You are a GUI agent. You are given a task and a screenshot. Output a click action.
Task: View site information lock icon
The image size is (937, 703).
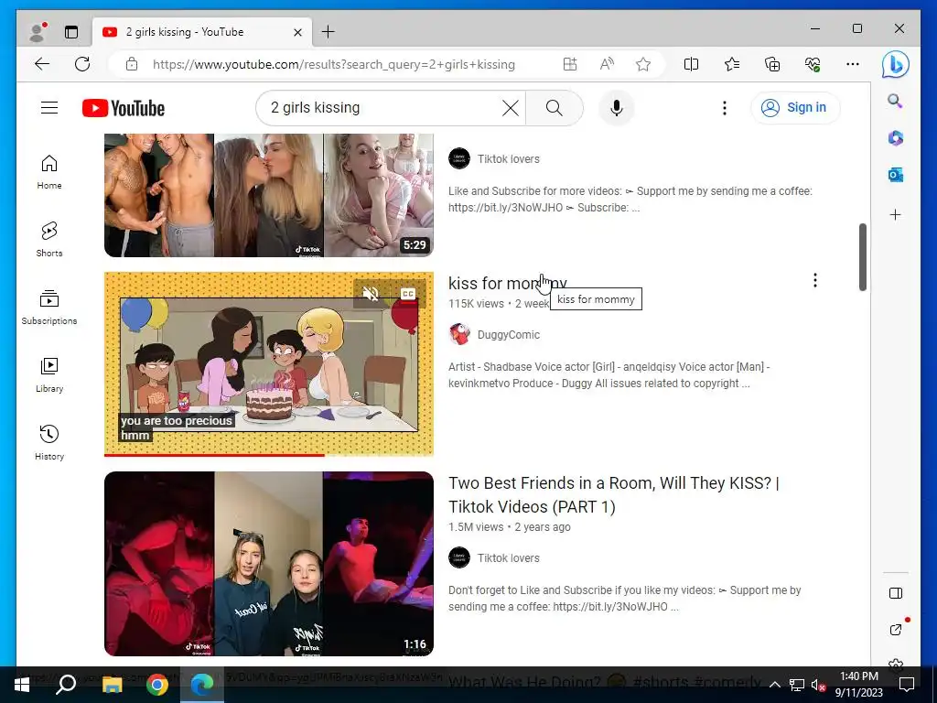tap(132, 65)
